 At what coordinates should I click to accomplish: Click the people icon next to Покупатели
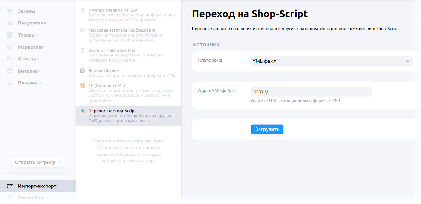10,23
